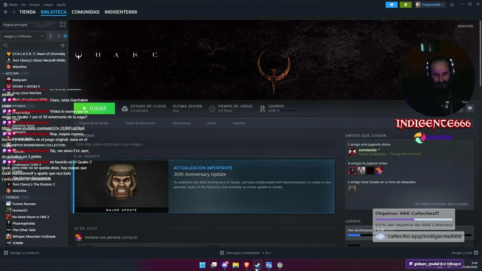Open Punto de encuentro link
The height and width of the screenshot is (271, 482).
[140, 123]
